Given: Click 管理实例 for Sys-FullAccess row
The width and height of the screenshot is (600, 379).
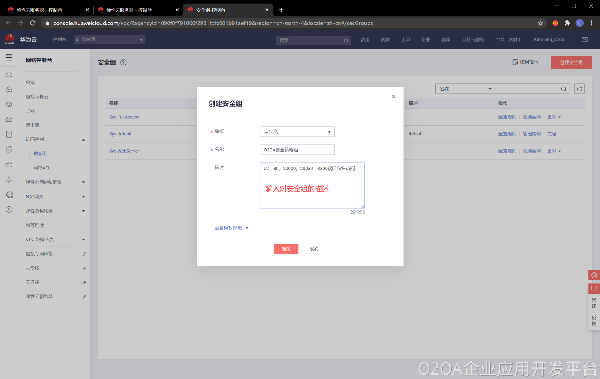Looking at the screenshot, I should tap(532, 117).
